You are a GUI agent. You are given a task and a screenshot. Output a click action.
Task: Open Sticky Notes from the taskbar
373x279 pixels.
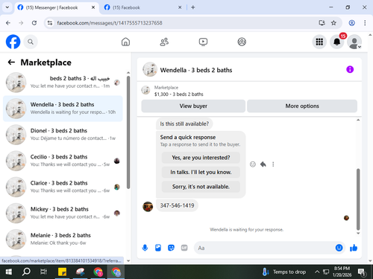pyautogui.click(x=62, y=272)
